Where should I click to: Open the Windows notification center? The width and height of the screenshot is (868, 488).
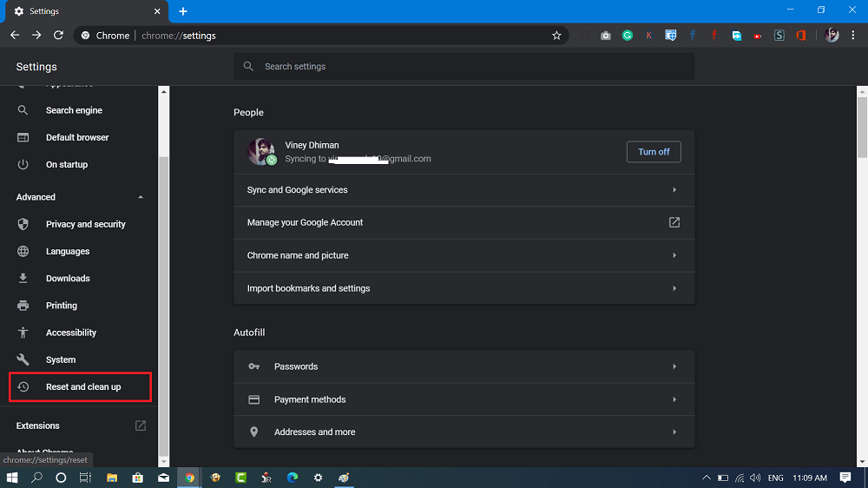point(845,478)
